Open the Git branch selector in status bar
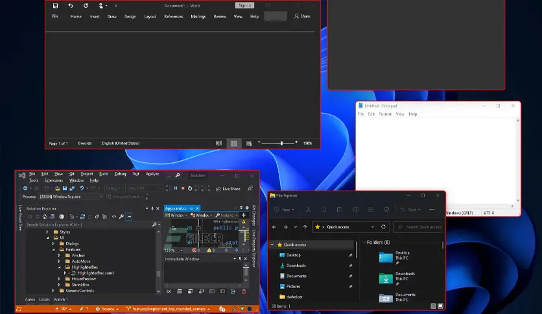542x314 pixels. [x=169, y=309]
